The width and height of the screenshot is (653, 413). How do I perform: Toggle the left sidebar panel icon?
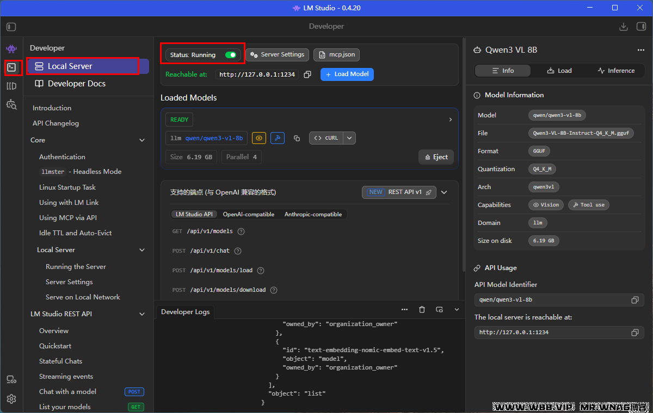point(11,26)
